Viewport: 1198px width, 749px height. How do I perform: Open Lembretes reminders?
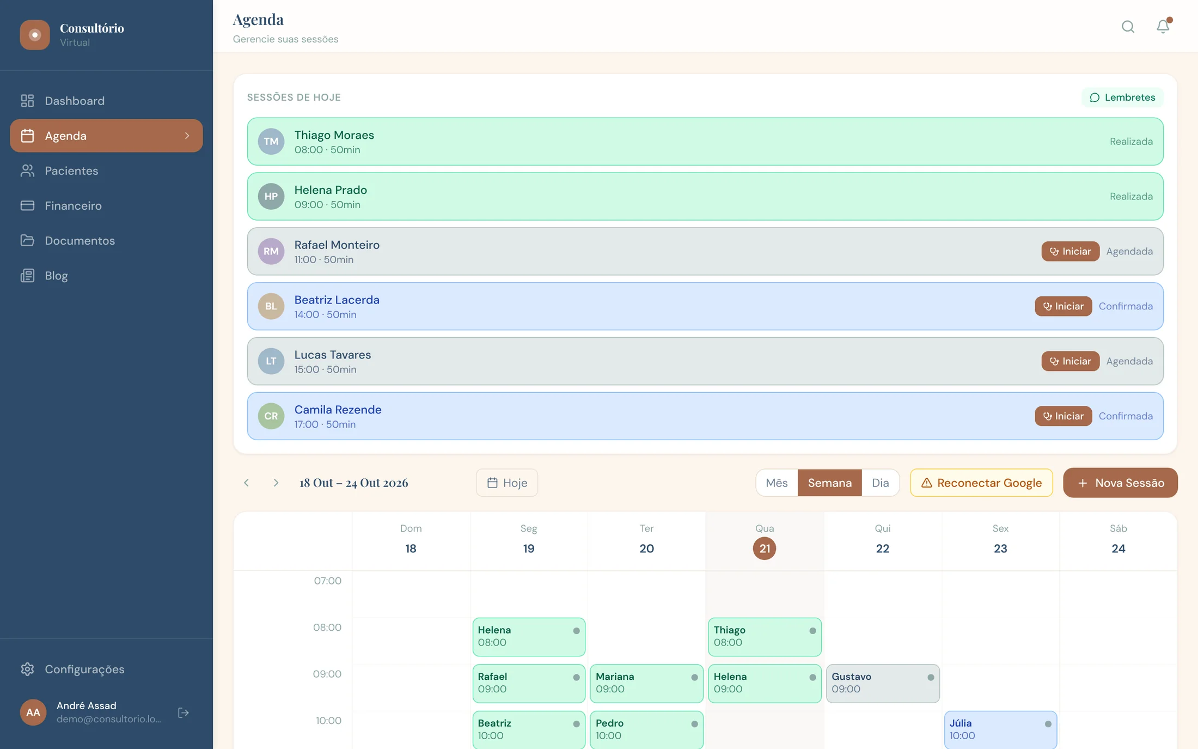[1122, 98]
